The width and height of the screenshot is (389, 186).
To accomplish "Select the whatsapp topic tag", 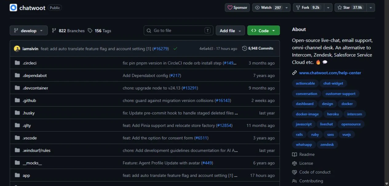I will coord(304,145).
